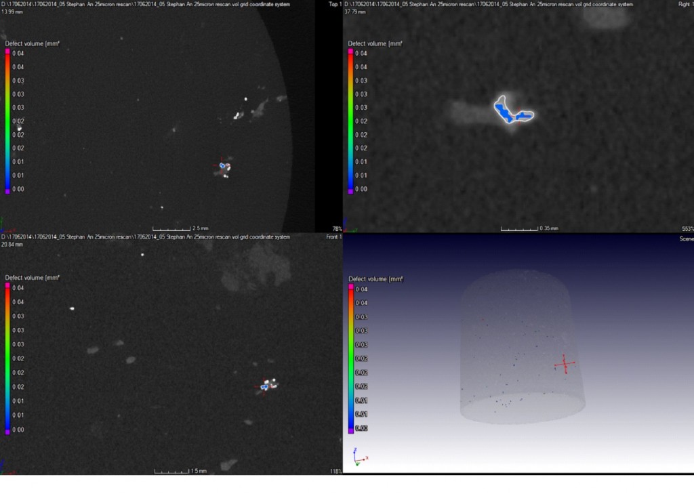Screen dimensions: 694x494
Task: Click the axis triad in Top view corner
Action: (x=6, y=225)
